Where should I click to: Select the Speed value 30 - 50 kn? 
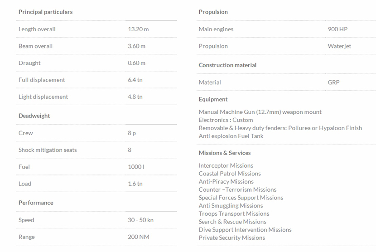point(140,220)
